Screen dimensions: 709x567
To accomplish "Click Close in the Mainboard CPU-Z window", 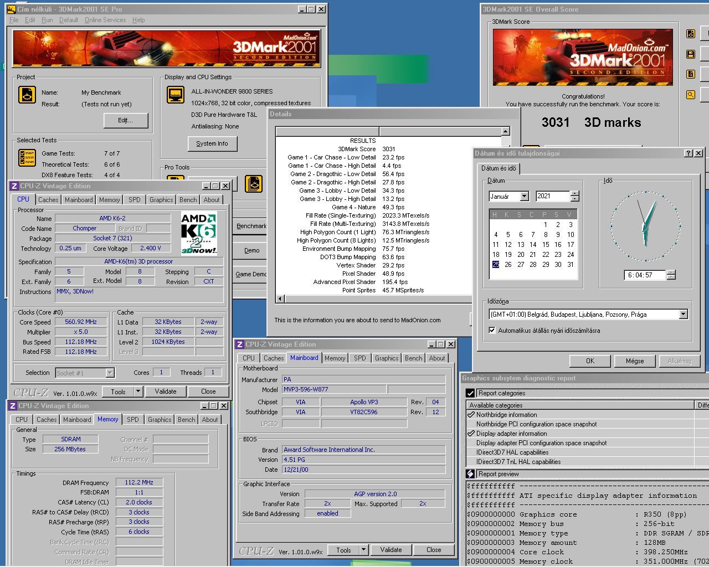I will [x=434, y=550].
